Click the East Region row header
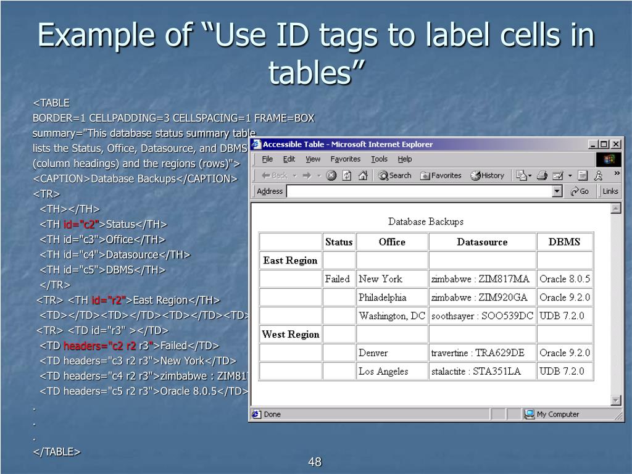 click(290, 260)
